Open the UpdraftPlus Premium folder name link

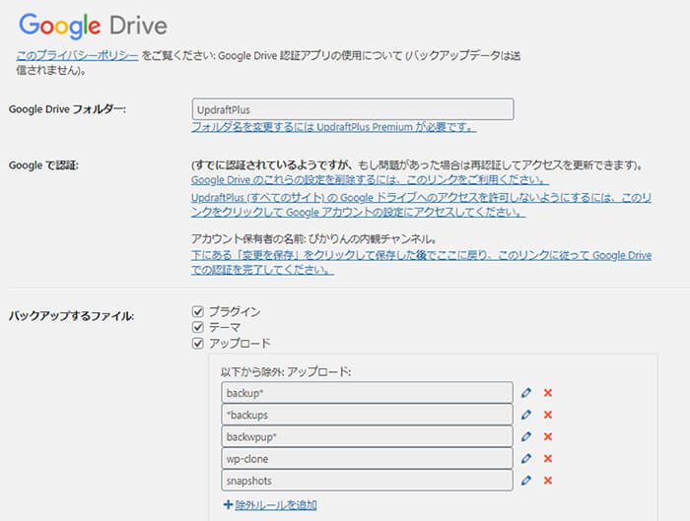click(x=333, y=127)
